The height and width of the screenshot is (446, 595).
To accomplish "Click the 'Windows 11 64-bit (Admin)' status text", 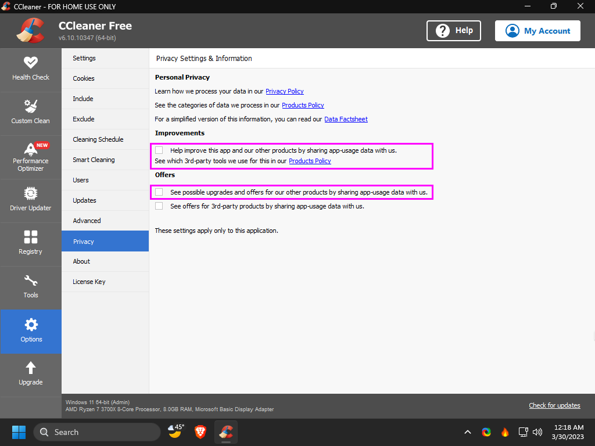I will coord(98,402).
